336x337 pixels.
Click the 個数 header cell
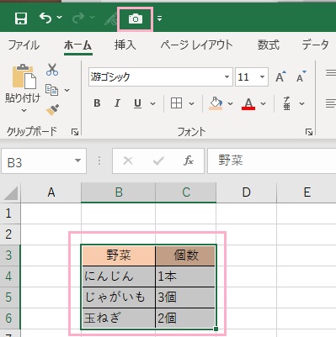pyautogui.click(x=186, y=255)
